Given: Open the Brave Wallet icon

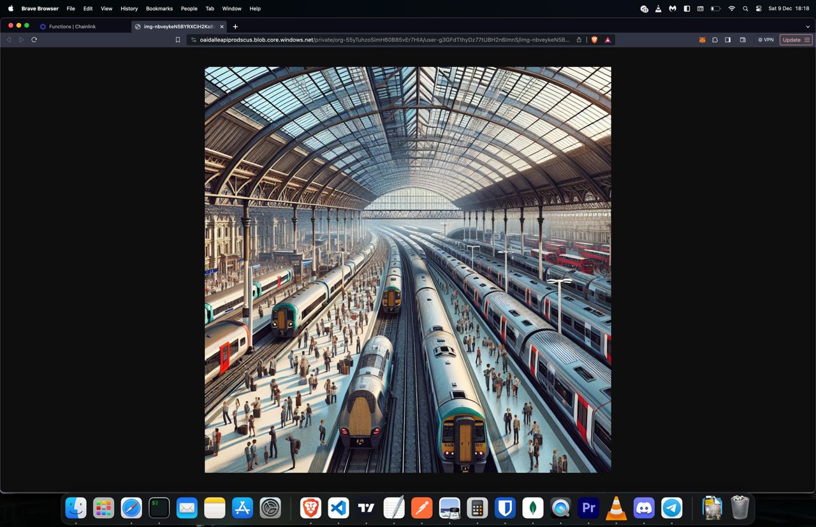Looking at the screenshot, I should [743, 40].
